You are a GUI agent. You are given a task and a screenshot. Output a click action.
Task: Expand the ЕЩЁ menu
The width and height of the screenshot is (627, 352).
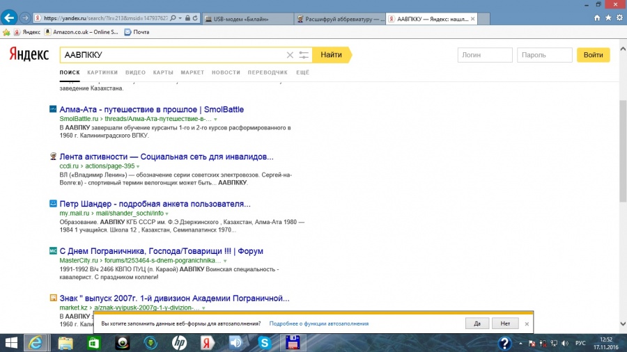[x=303, y=72]
